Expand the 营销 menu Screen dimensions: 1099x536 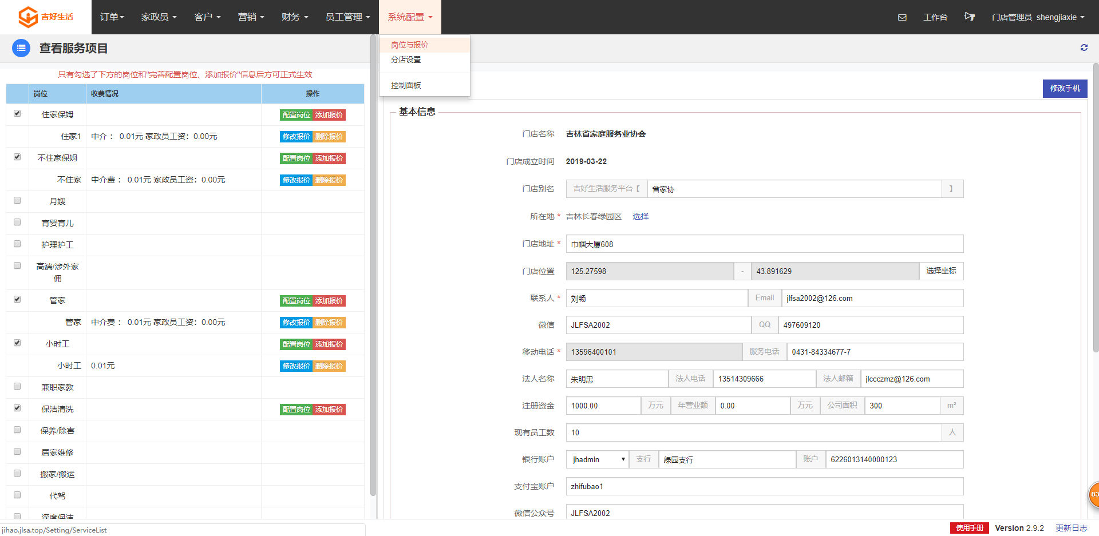[x=251, y=17]
